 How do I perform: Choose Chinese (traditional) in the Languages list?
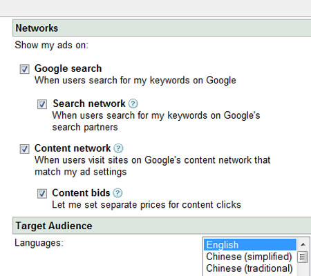tap(250, 268)
